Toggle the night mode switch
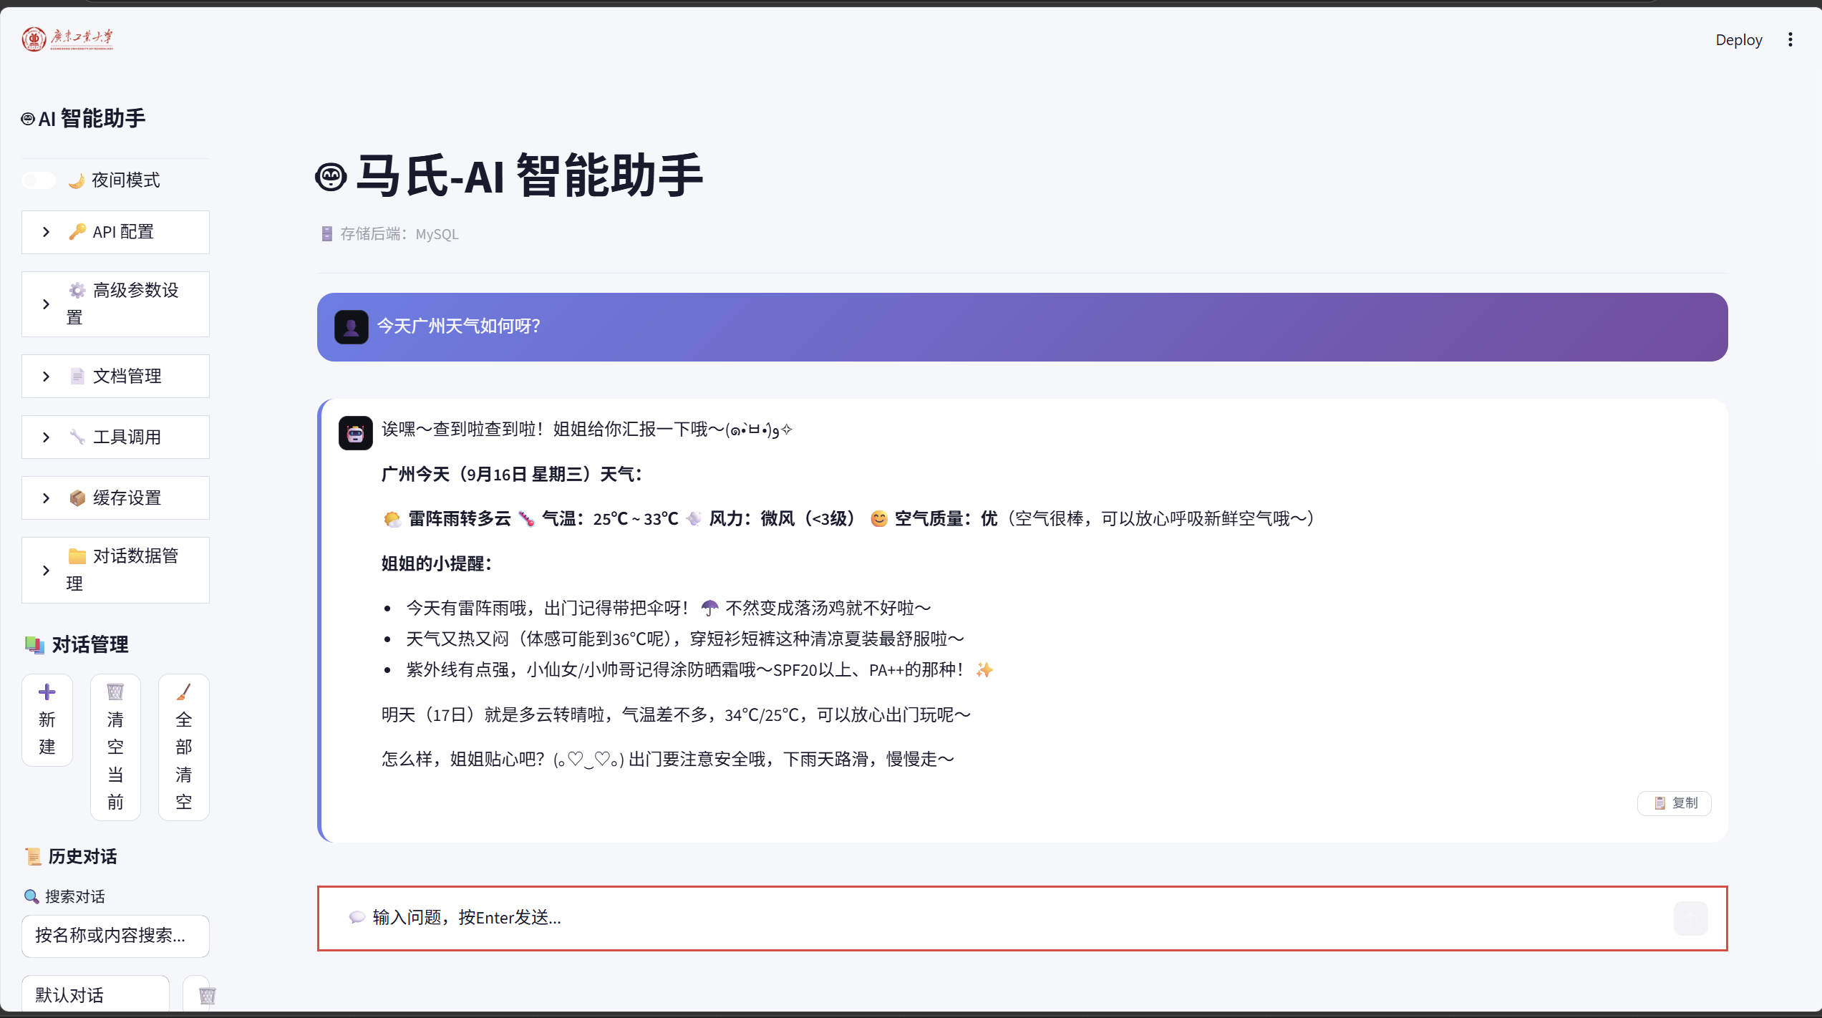Image resolution: width=1822 pixels, height=1018 pixels. pos(39,180)
